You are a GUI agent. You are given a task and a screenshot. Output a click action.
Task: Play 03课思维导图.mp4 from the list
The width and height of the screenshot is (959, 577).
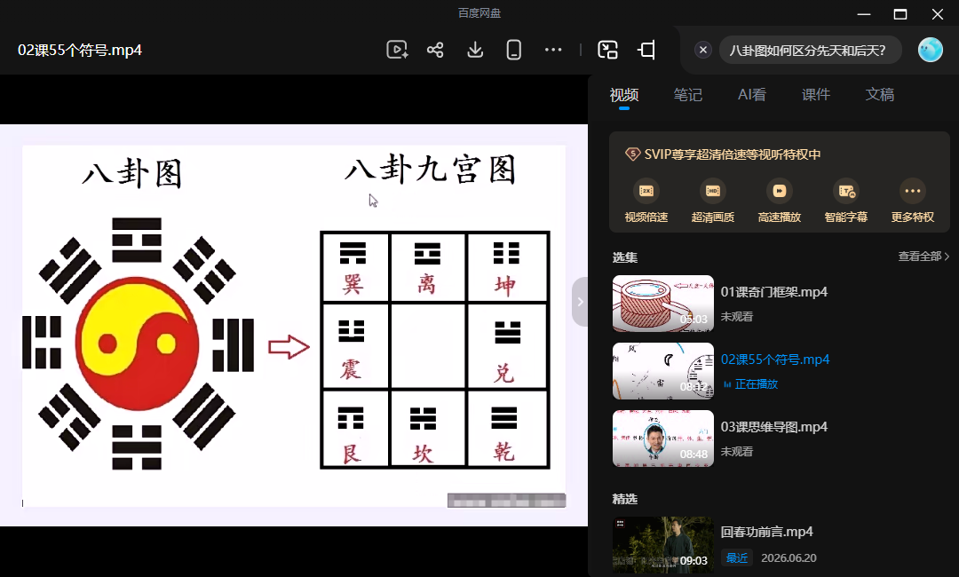(x=773, y=427)
